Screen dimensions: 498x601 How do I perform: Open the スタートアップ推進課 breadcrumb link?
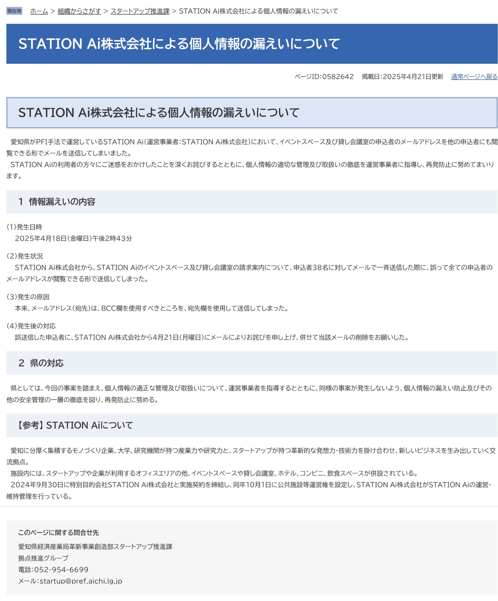tap(140, 11)
